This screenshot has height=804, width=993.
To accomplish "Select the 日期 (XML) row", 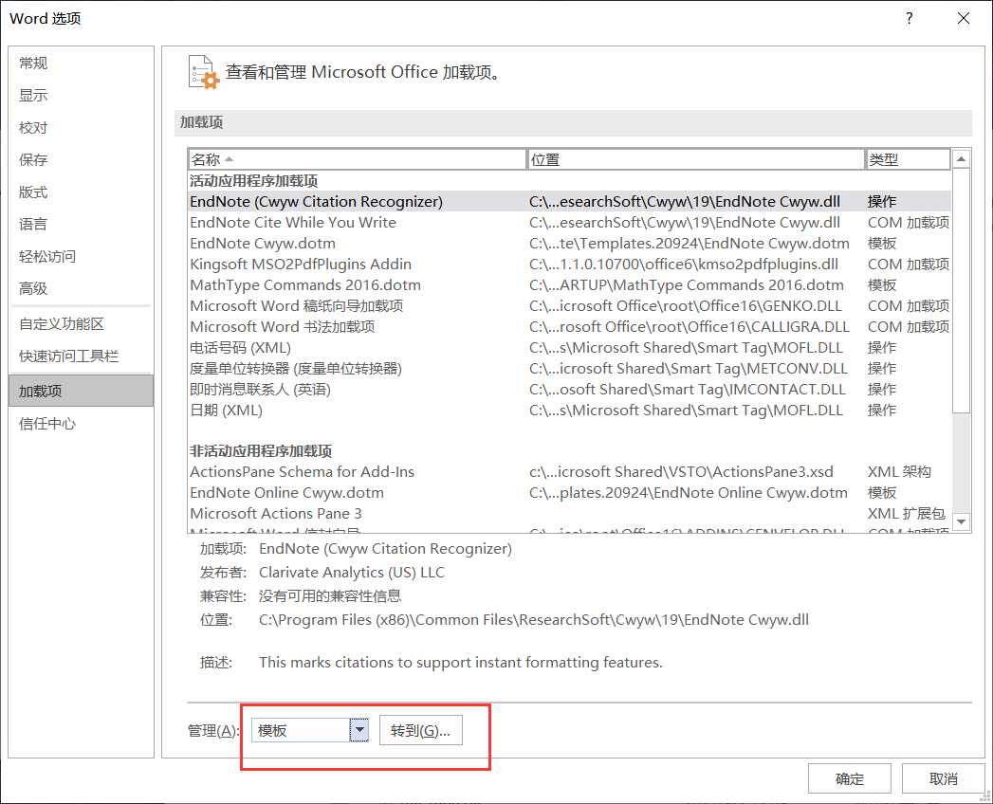I will point(569,411).
